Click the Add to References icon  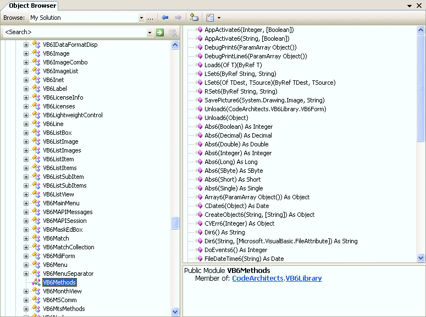tap(194, 18)
